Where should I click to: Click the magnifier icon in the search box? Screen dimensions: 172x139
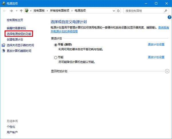(166, 11)
